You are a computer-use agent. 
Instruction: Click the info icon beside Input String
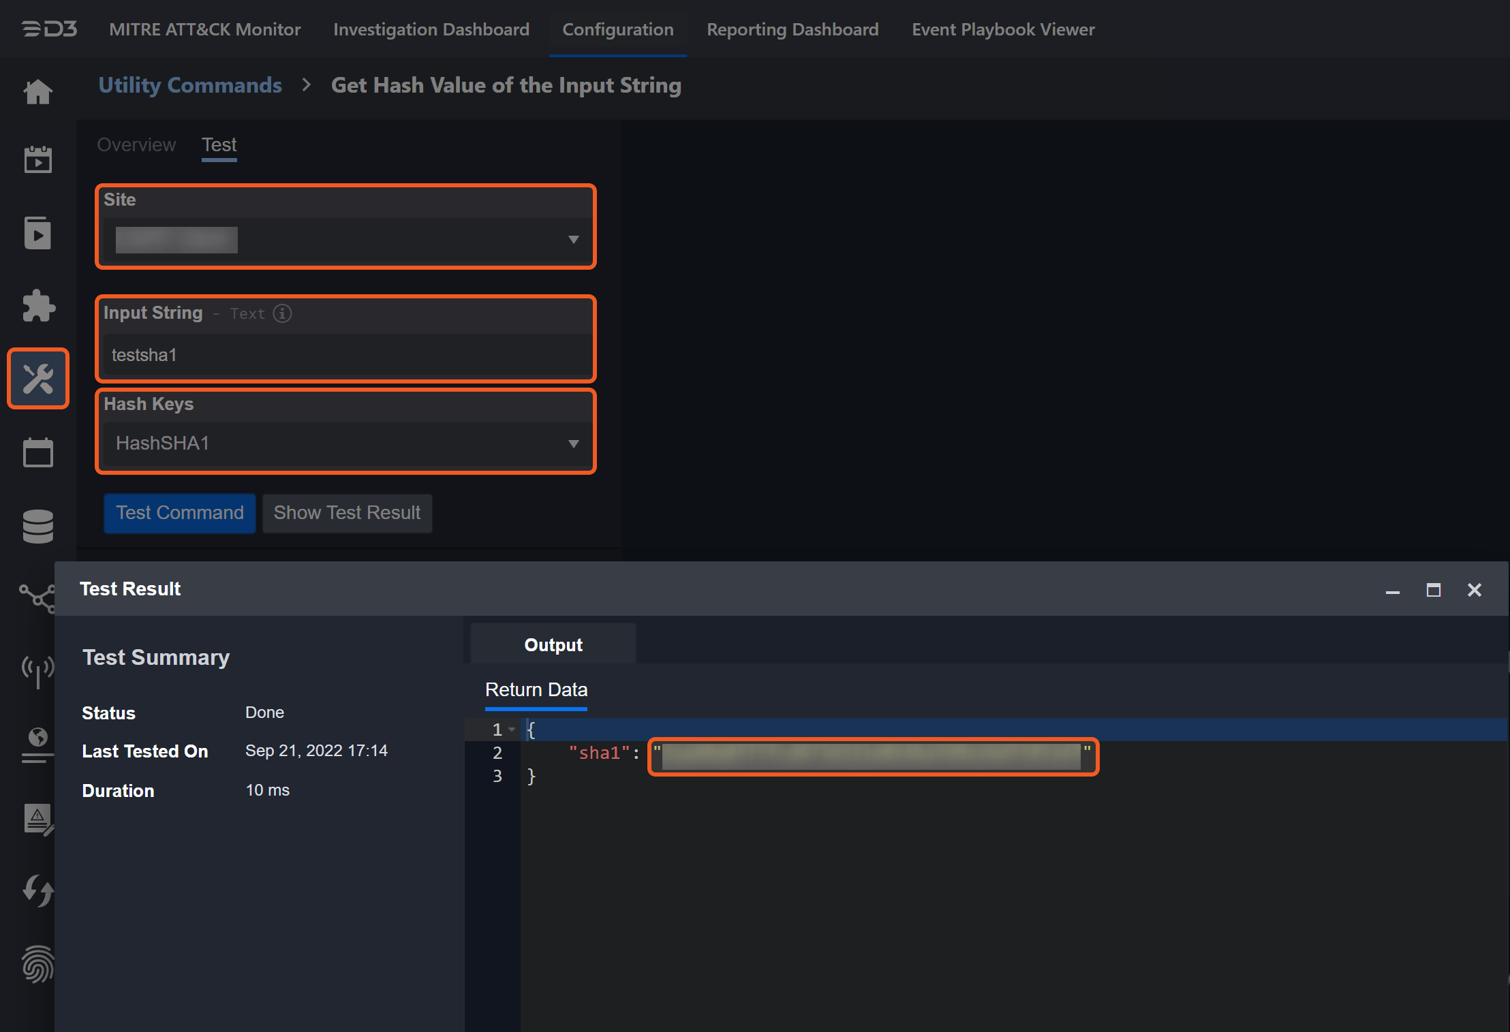[282, 313]
